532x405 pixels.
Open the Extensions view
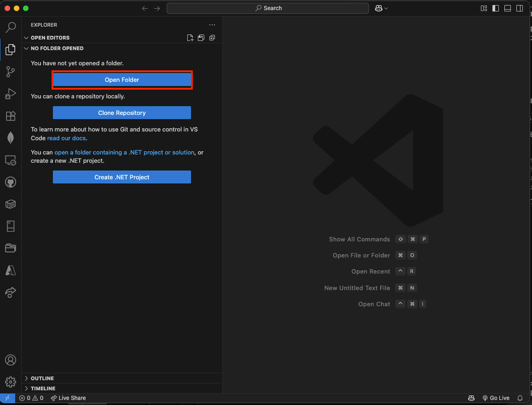click(11, 116)
